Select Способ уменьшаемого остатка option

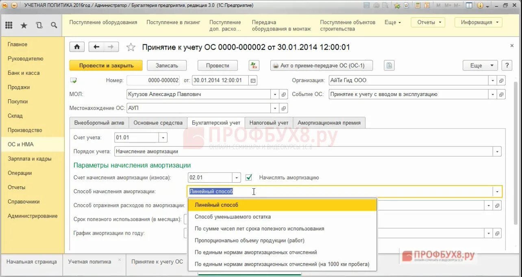tap(282, 217)
